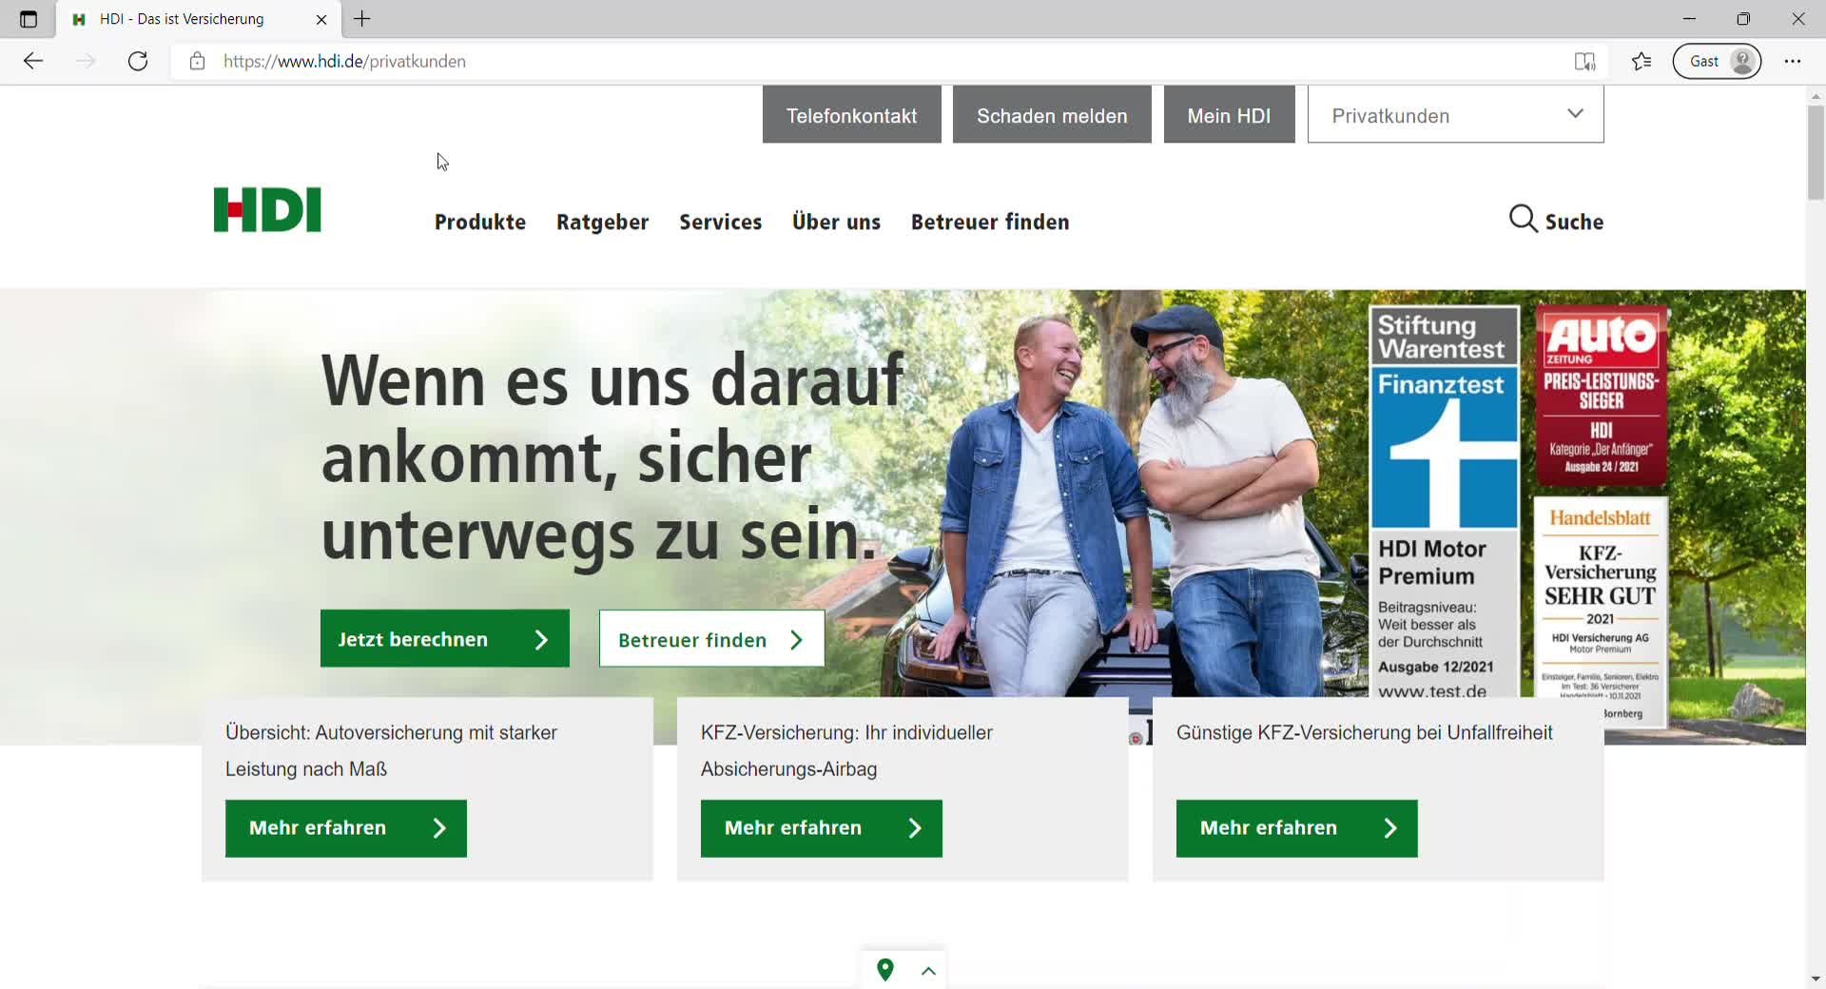Screen dimensions: 1826x989
Task: Reload the page with refresh icon
Action: [x=138, y=61]
